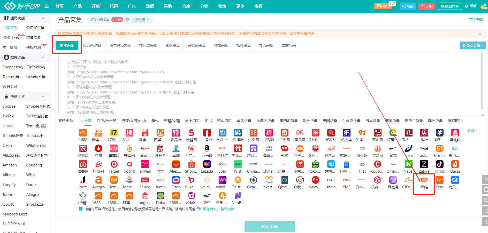Viewport: 488px width, 233px height.
Task: Pick the TikTok platform icon
Action: pyautogui.click(x=440, y=164)
